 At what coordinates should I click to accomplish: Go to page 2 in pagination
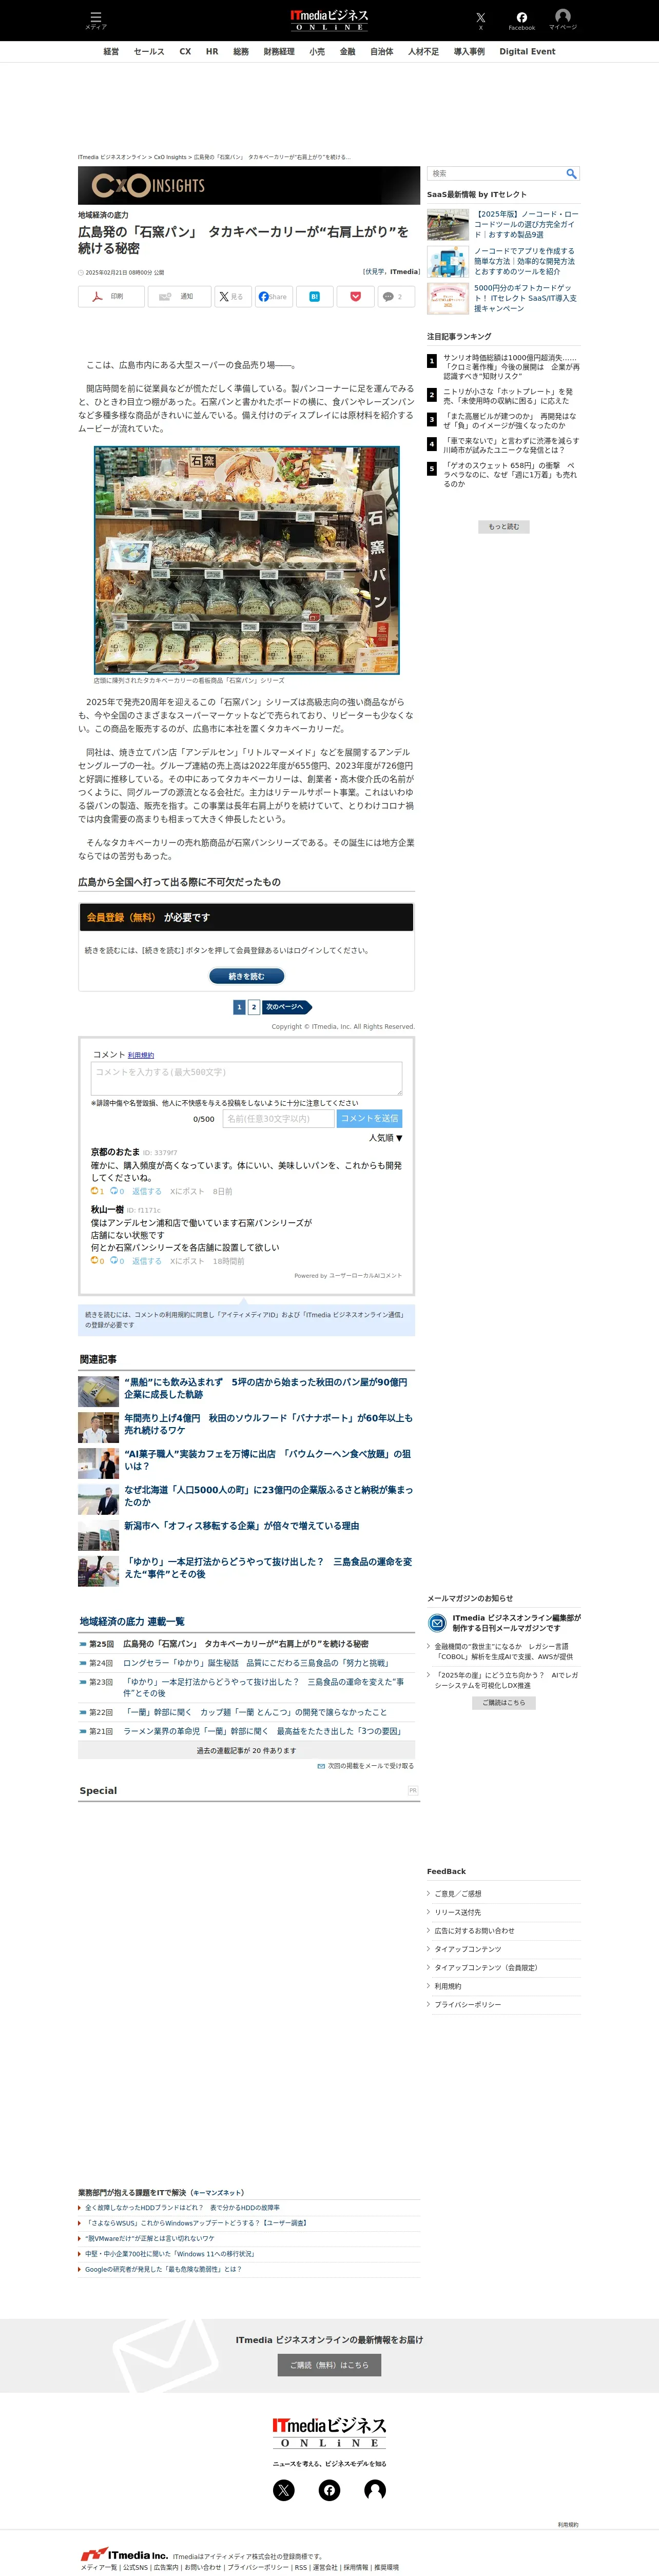pos(254,1007)
